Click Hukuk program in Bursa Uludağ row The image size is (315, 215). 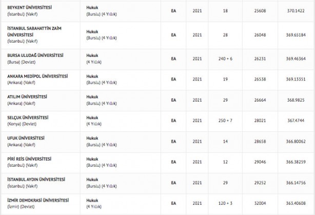coord(93,55)
